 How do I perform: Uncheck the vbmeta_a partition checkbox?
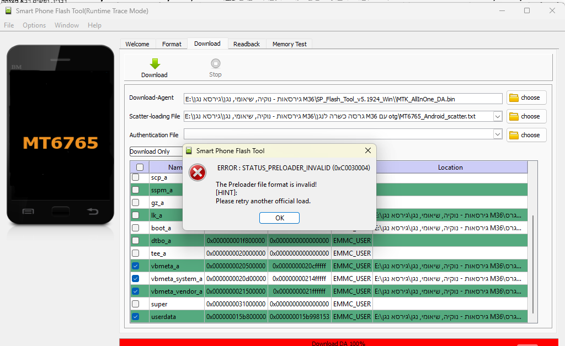pyautogui.click(x=136, y=266)
